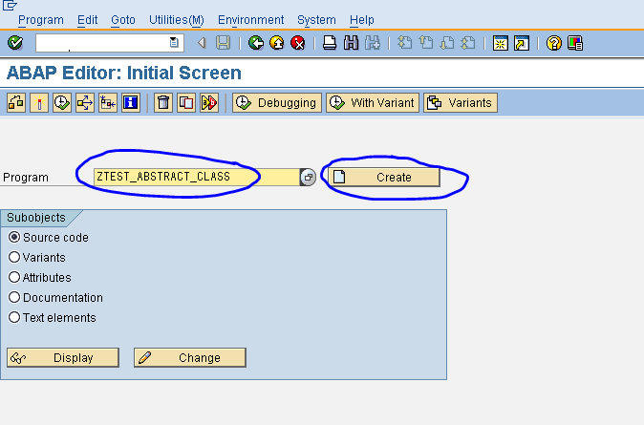Open the Program menu
This screenshot has height=425, width=644.
pyautogui.click(x=41, y=20)
